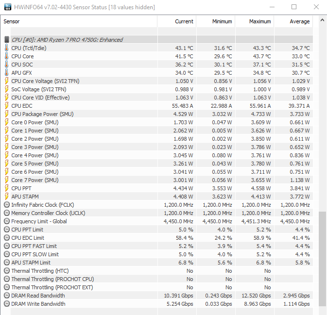Close the HWiNFO64 Sensor Status window
The image size is (327, 315).
[x=316, y=7]
